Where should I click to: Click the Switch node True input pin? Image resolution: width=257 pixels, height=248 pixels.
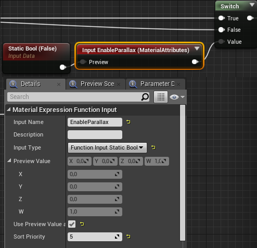click(222, 18)
